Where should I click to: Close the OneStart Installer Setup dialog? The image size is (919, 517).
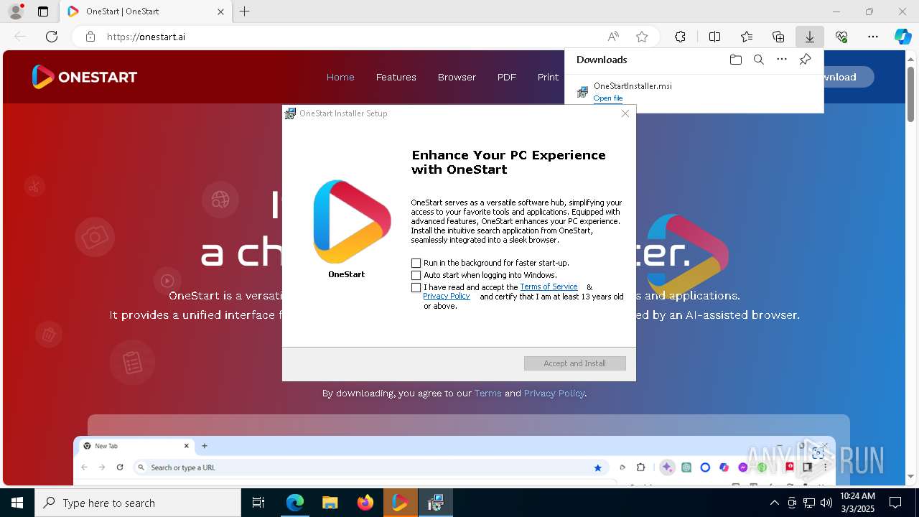pyautogui.click(x=625, y=113)
